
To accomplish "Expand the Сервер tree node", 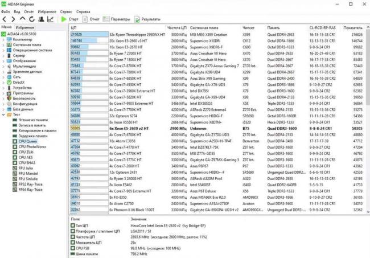I will coord(3,56).
